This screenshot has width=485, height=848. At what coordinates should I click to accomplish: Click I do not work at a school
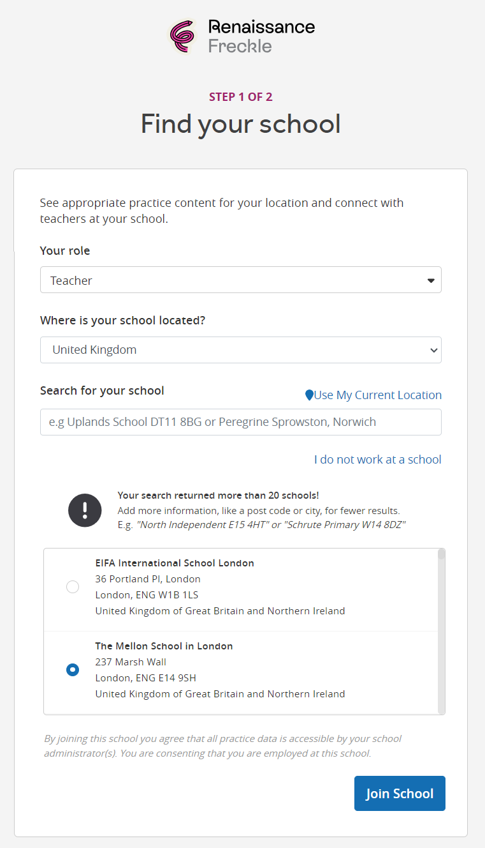coord(377,460)
